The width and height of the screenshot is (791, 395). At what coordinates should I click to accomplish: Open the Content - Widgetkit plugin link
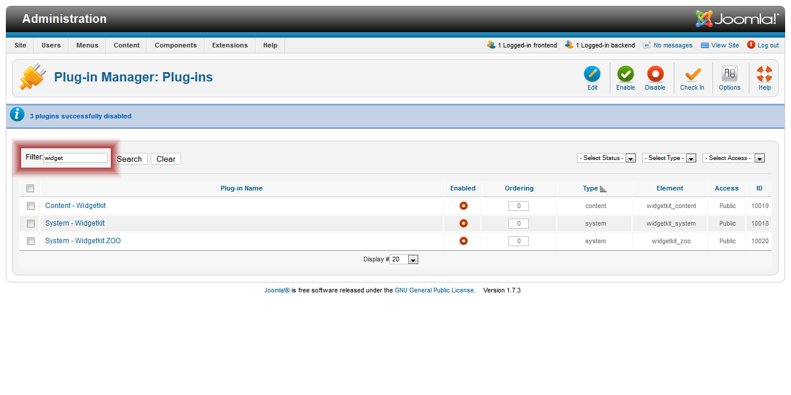coord(76,206)
